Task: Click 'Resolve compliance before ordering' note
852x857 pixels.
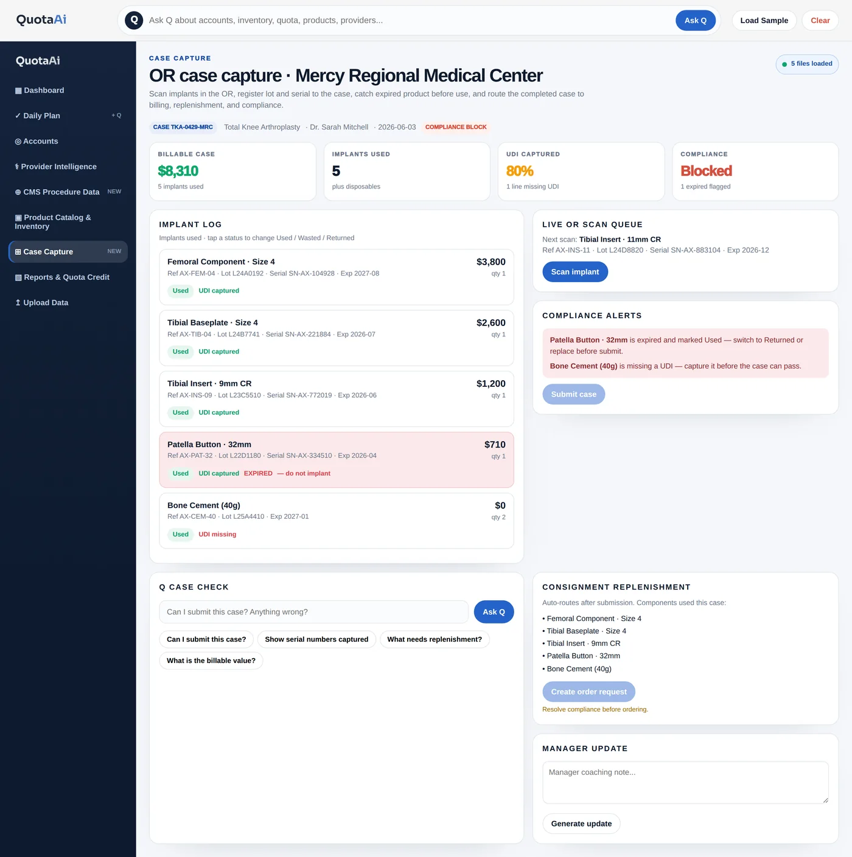Action: (x=595, y=709)
